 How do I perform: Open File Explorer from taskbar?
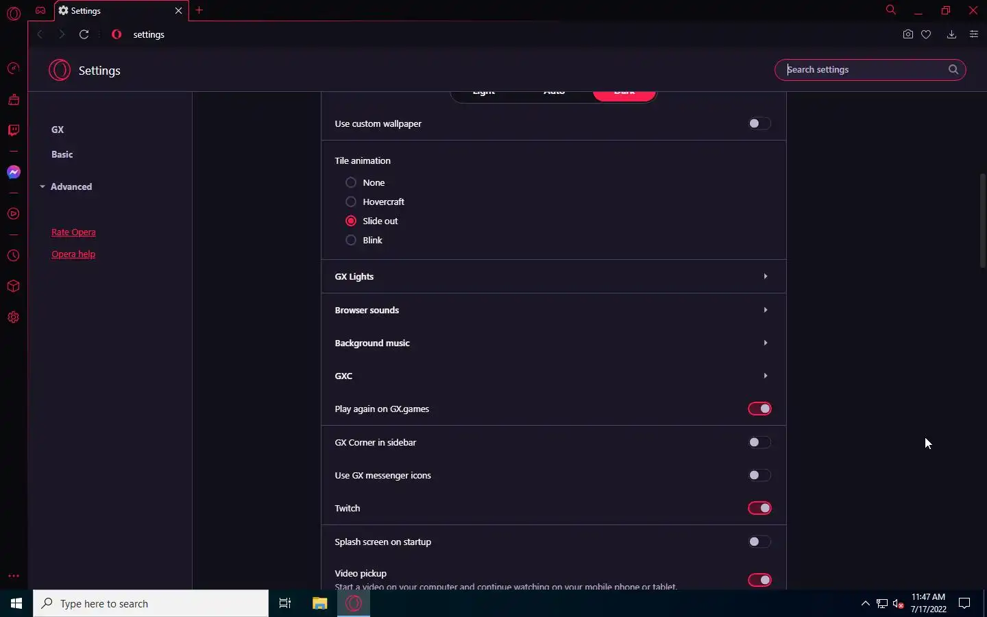(x=319, y=603)
